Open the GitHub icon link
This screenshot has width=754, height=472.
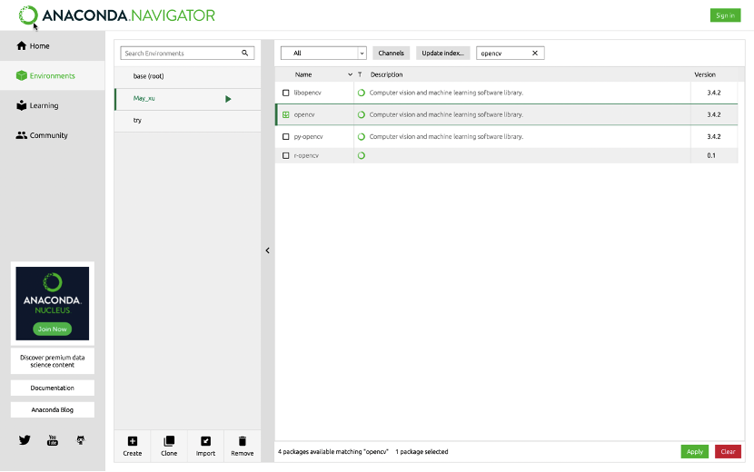click(x=81, y=440)
